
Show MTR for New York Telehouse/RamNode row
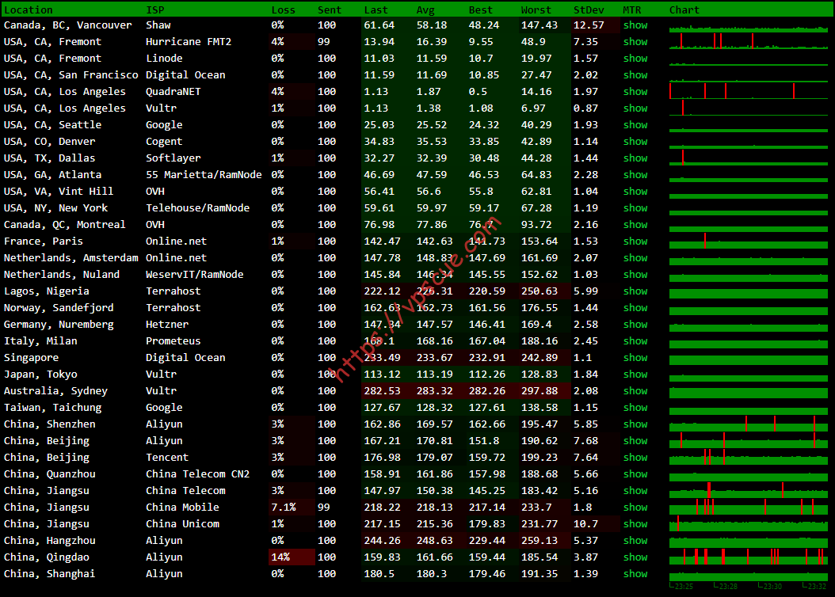pos(635,208)
